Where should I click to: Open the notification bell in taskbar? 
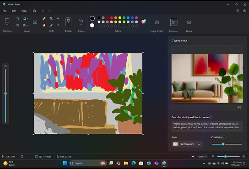click(x=244, y=164)
